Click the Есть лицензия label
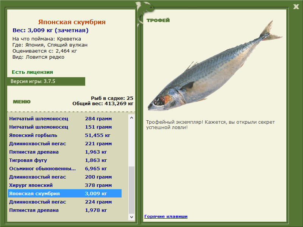The image size is (303, 227). coord(32,72)
